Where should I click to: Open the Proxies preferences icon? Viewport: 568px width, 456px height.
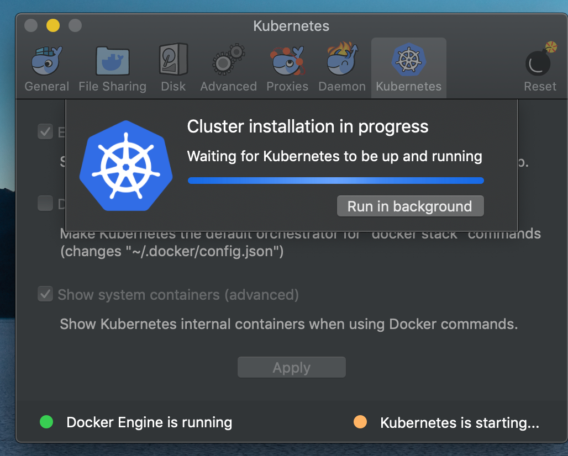tap(288, 60)
